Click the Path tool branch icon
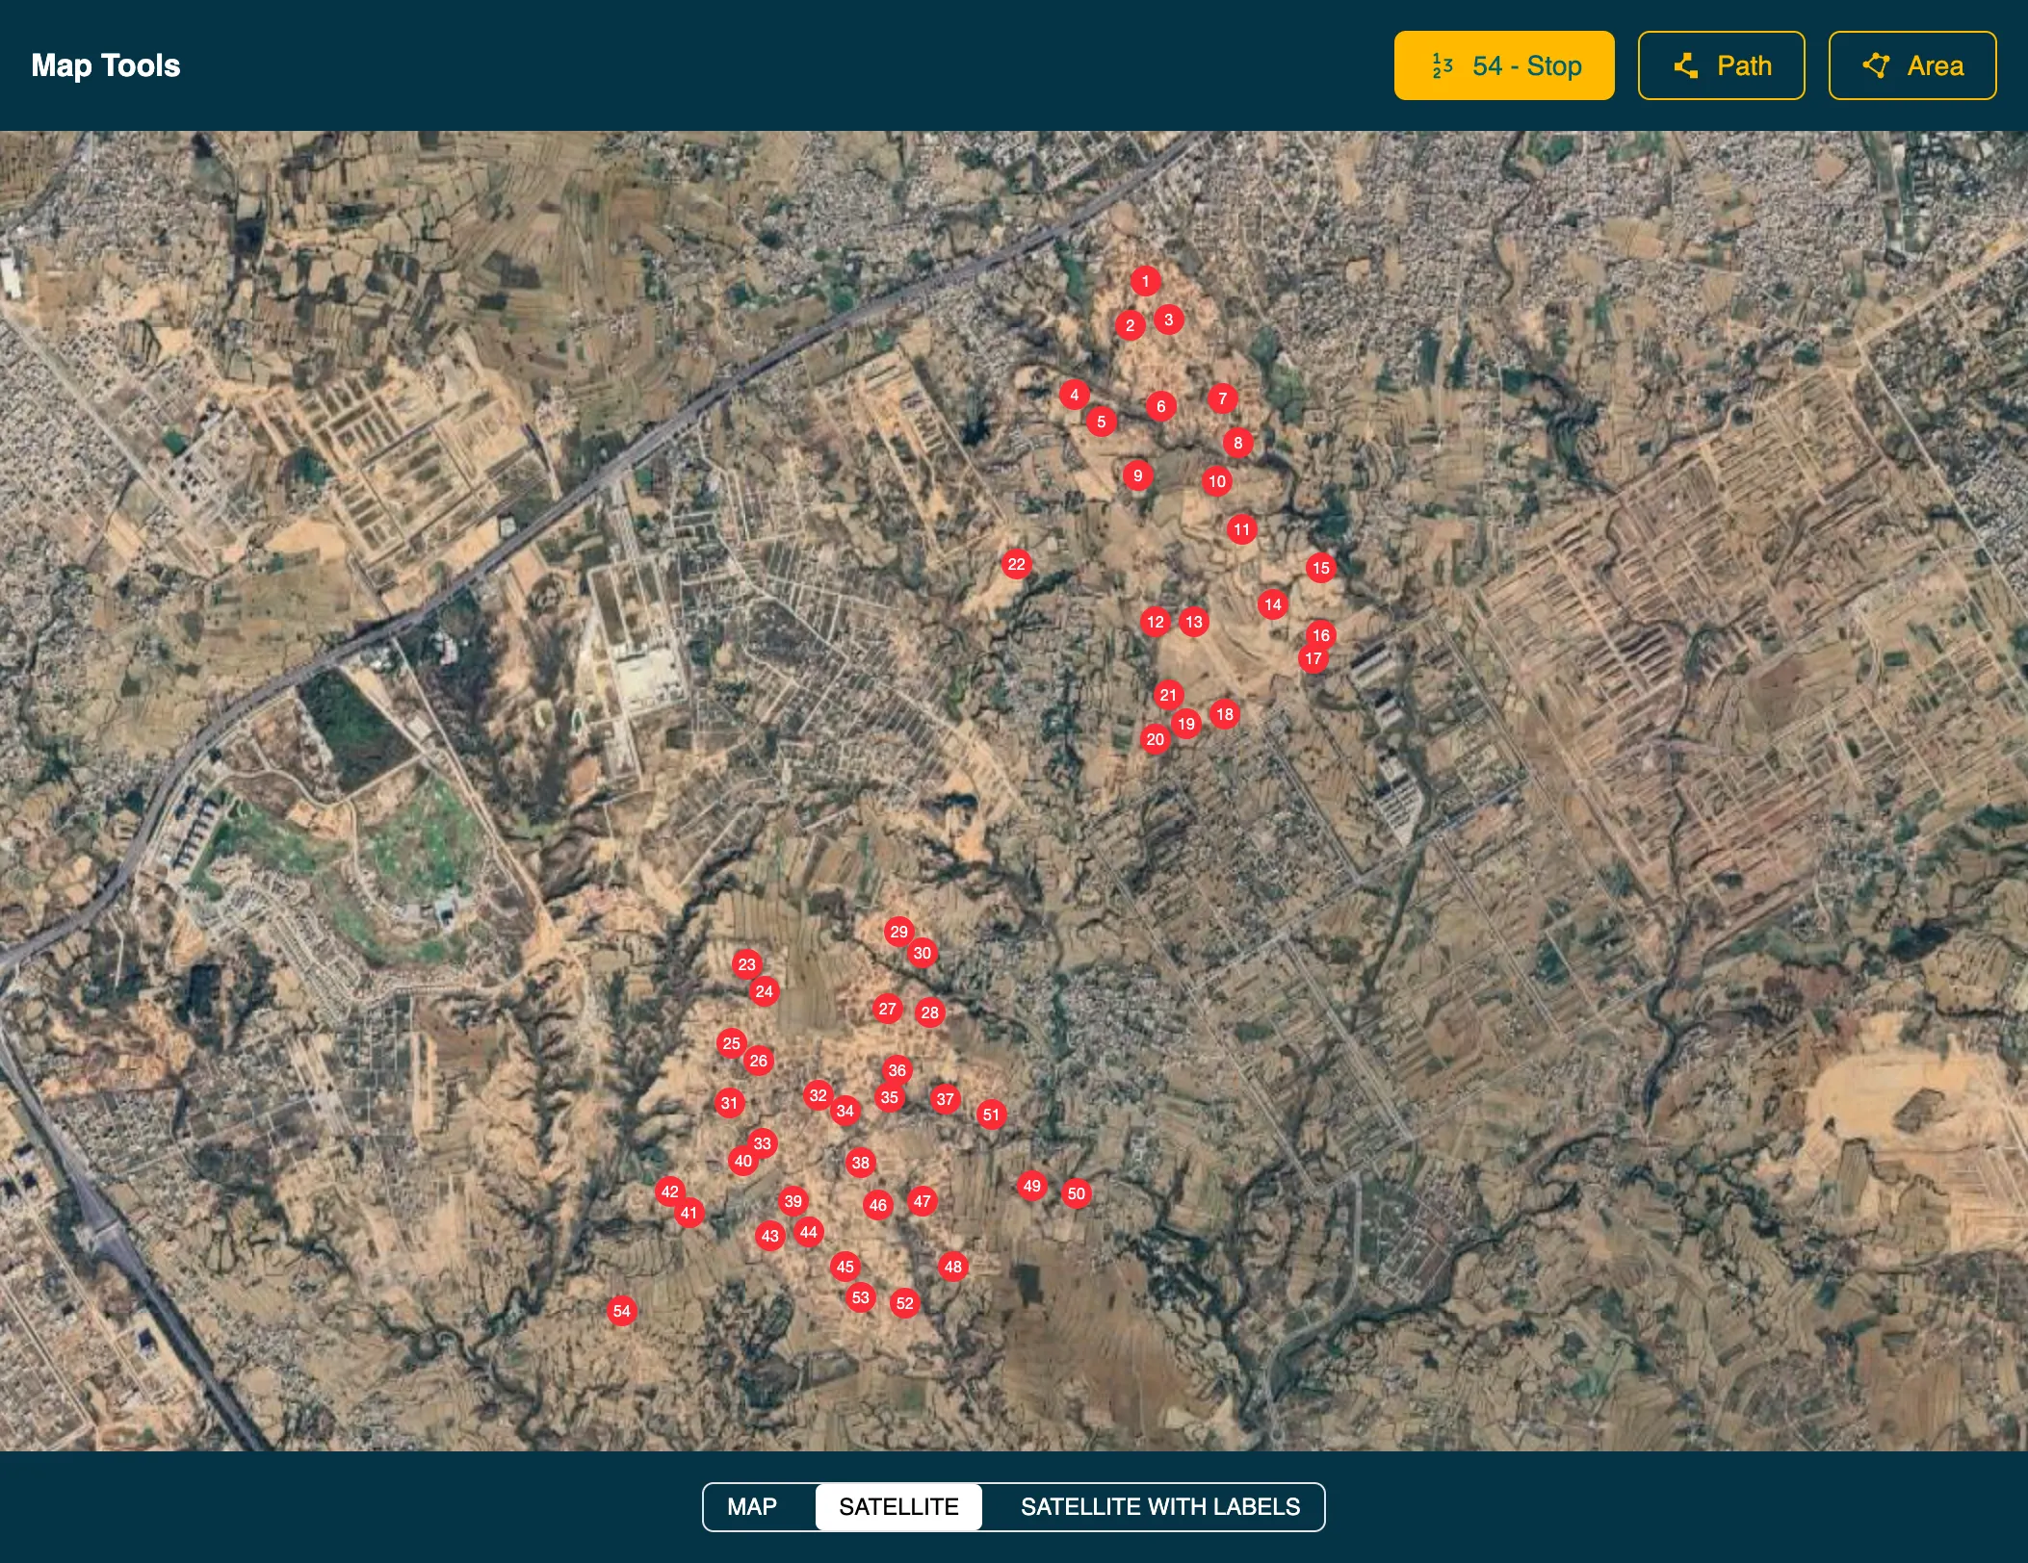Image resolution: width=2028 pixels, height=1563 pixels. point(1685,65)
